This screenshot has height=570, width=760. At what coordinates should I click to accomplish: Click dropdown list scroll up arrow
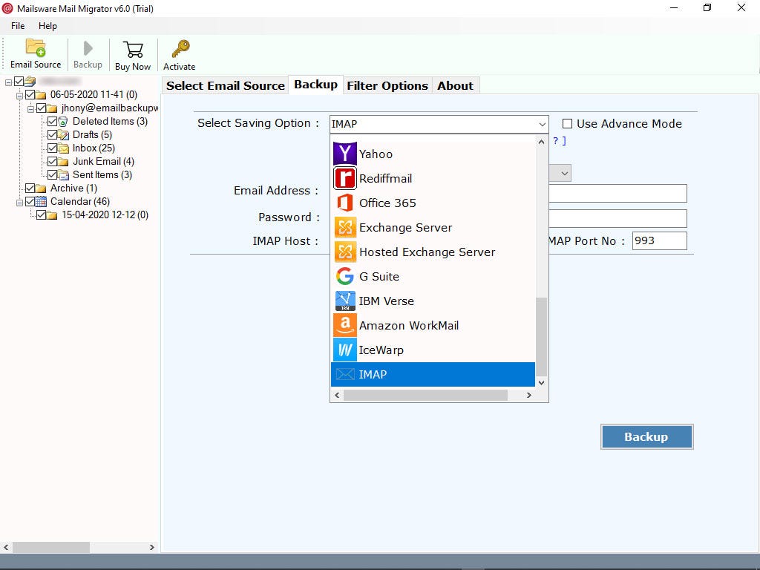click(541, 142)
